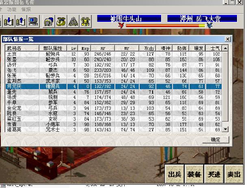Click the green pouch toolbar icon
Viewport: 250px width, 188px height.
tap(61, 21)
